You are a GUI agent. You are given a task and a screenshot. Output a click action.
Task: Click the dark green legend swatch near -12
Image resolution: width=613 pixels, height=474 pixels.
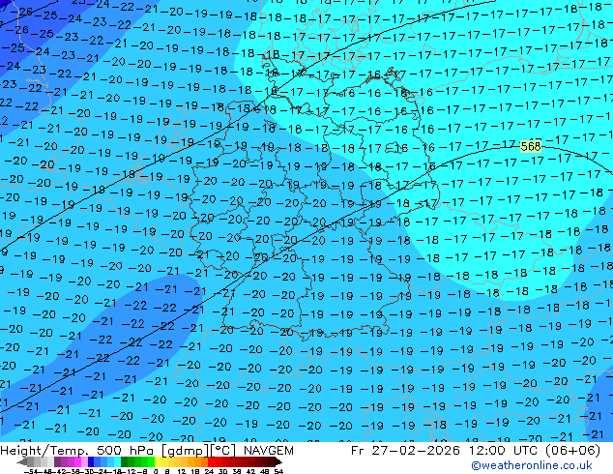[125, 461]
